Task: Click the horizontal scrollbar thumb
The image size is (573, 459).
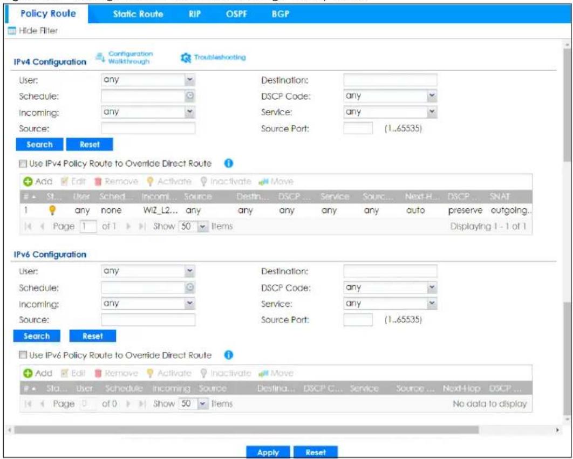Action: click(x=246, y=430)
